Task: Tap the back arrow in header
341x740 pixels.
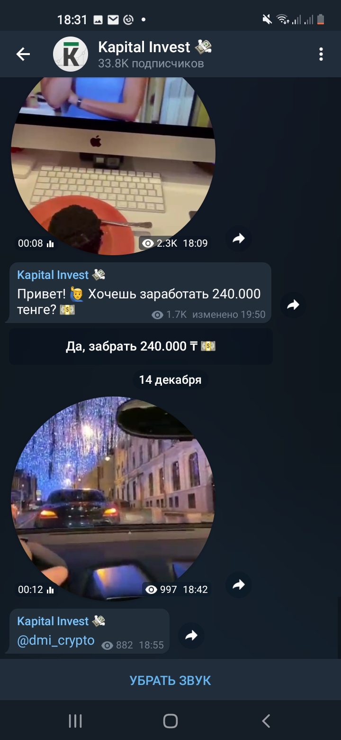Action: point(23,55)
